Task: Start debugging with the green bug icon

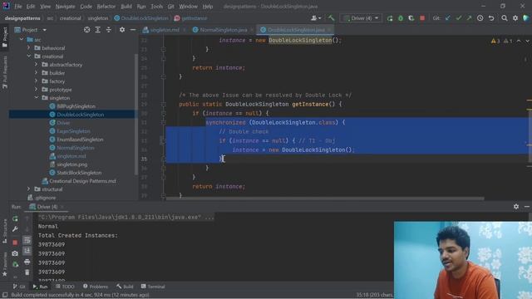Action: [x=401, y=18]
